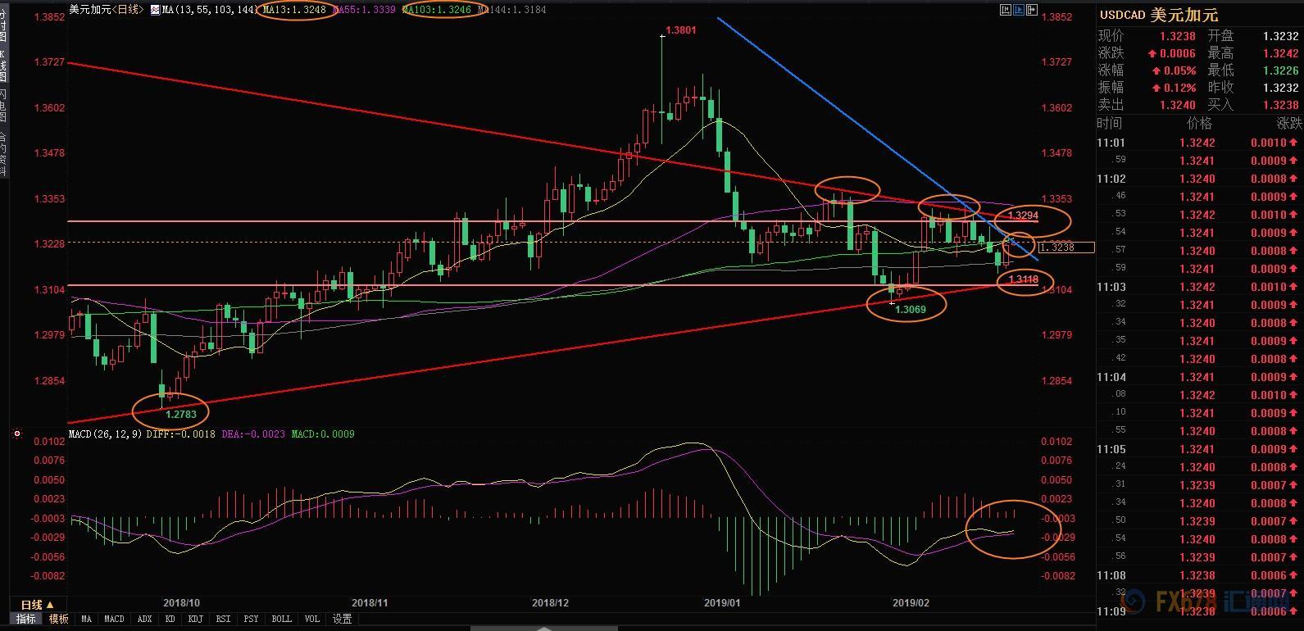The width and height of the screenshot is (1304, 631).
Task: Click the 2019/02 date label on time axis
Action: point(910,603)
